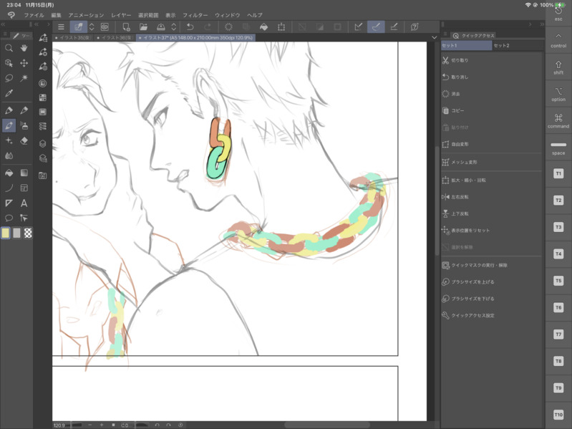Click 自由変形 in Quick Access

point(491,144)
